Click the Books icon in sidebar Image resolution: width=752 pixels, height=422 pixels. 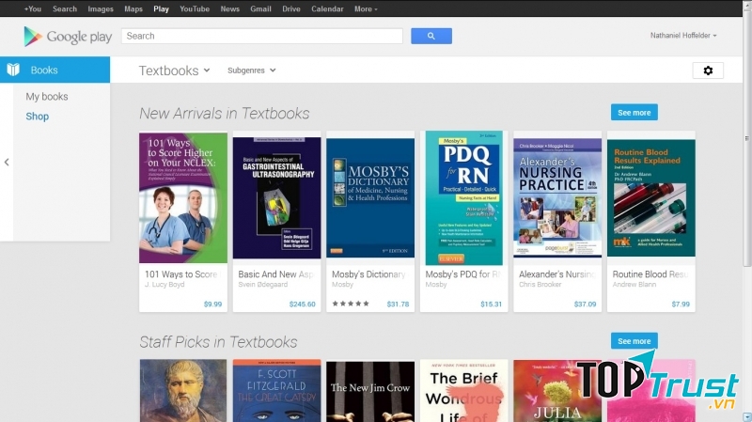pos(13,70)
